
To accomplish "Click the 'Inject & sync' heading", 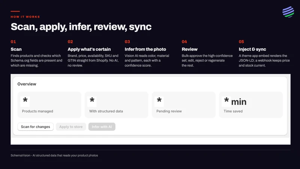I will point(252,49).
